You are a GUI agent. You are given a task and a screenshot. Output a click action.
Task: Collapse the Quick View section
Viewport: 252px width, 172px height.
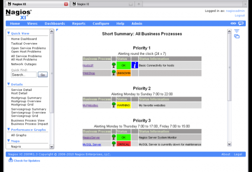coord(8,33)
